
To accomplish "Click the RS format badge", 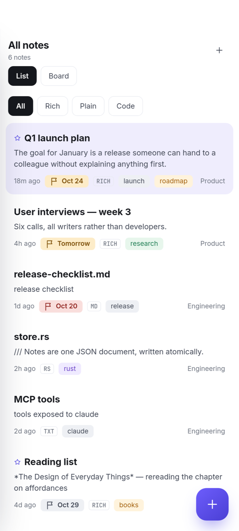I will 47,369.
